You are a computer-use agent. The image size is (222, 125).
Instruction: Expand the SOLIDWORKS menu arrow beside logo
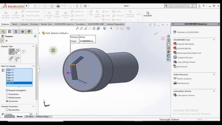(27, 6)
